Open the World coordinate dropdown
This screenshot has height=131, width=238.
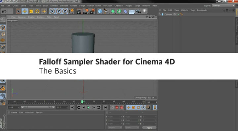[x=115, y=127]
